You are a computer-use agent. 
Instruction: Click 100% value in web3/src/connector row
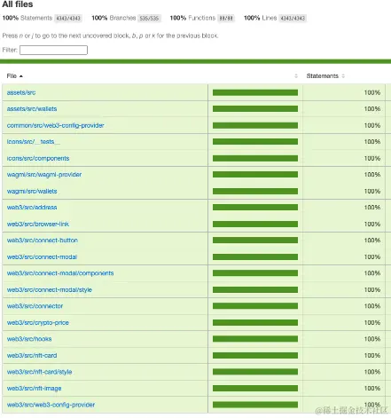coord(372,306)
